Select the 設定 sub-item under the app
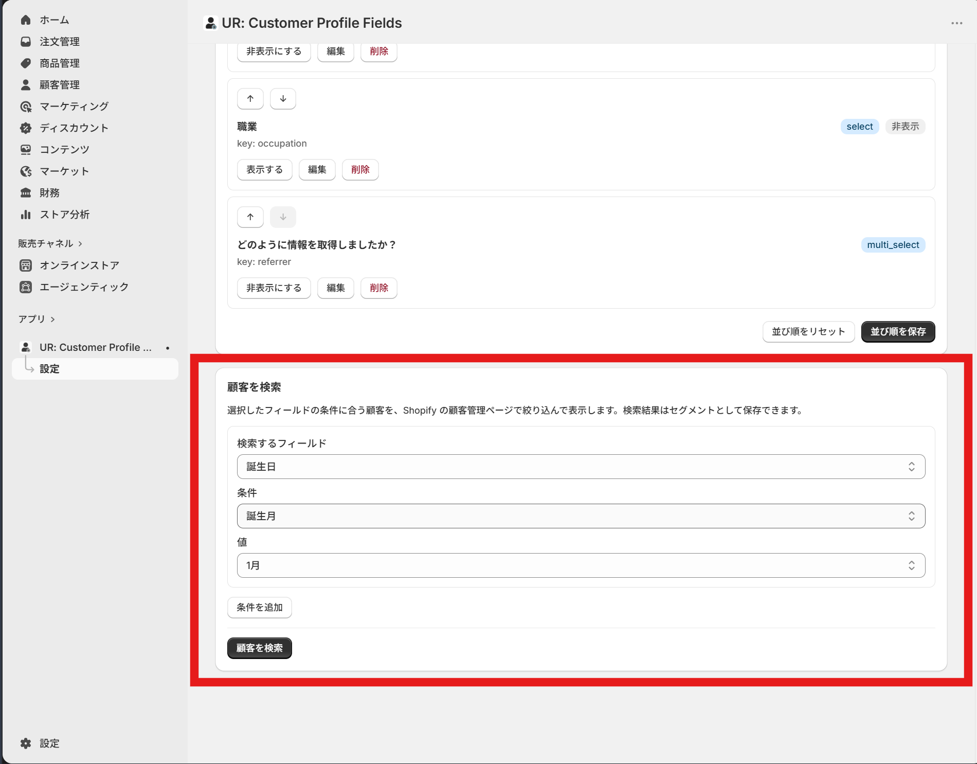This screenshot has width=977, height=764. (x=95, y=369)
